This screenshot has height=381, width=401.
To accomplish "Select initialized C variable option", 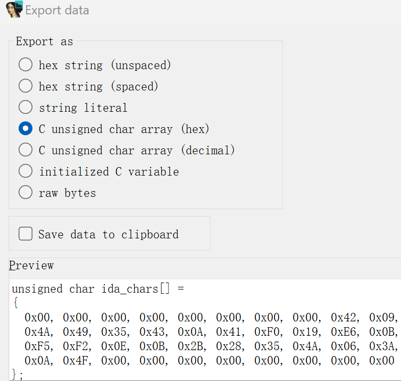I will [x=26, y=171].
